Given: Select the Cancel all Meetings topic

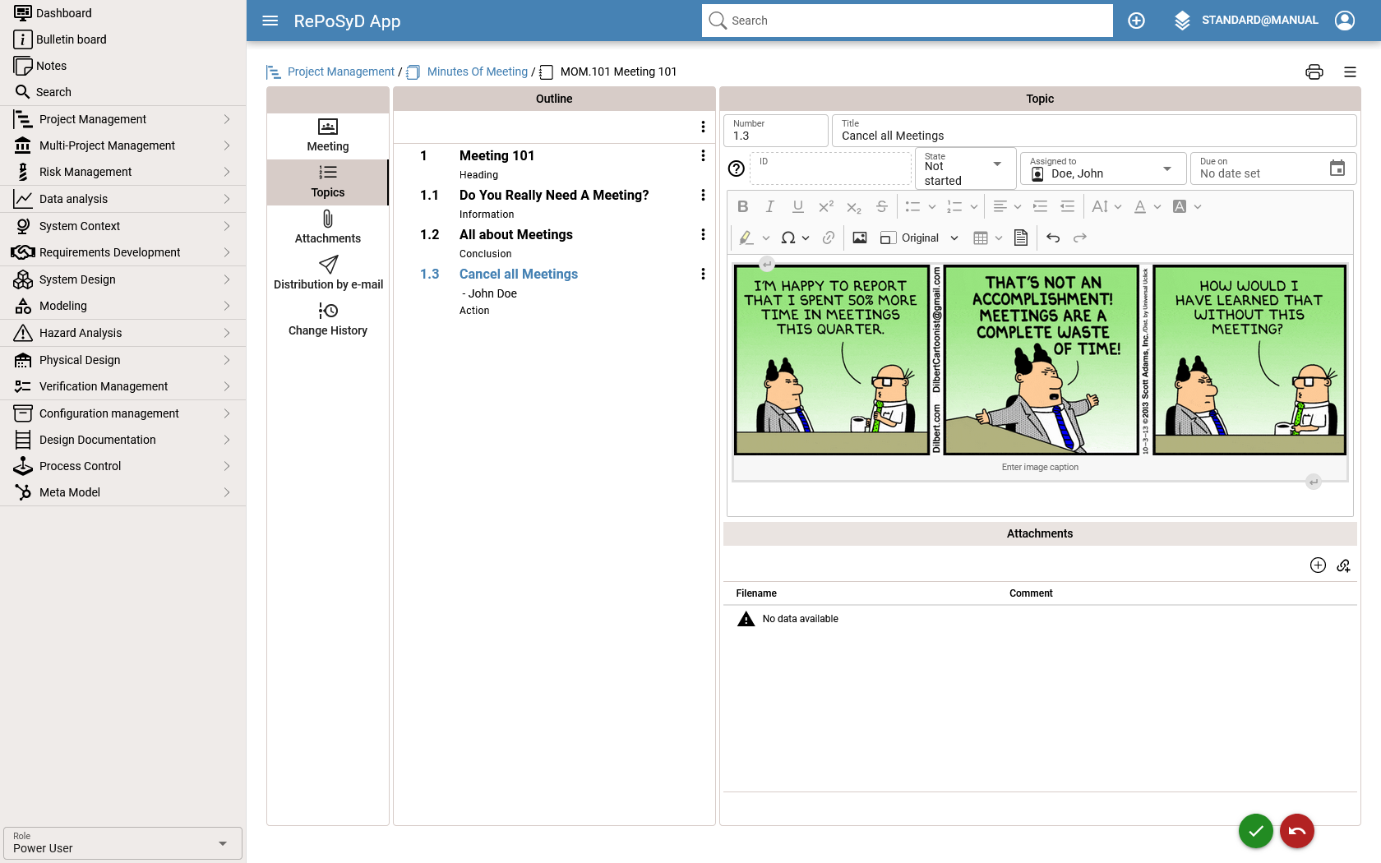Looking at the screenshot, I should [519, 274].
